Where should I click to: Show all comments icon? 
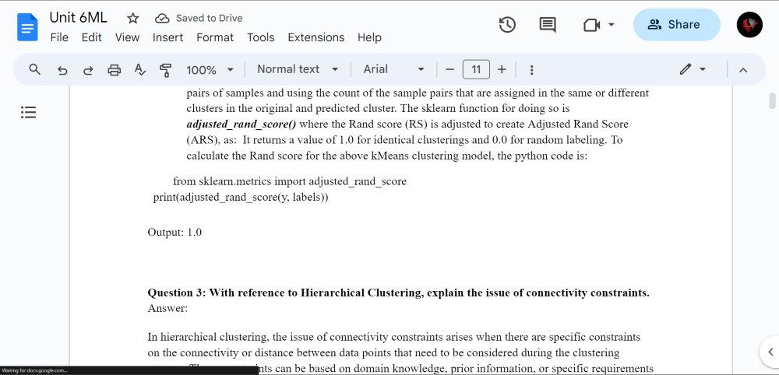pyautogui.click(x=548, y=25)
